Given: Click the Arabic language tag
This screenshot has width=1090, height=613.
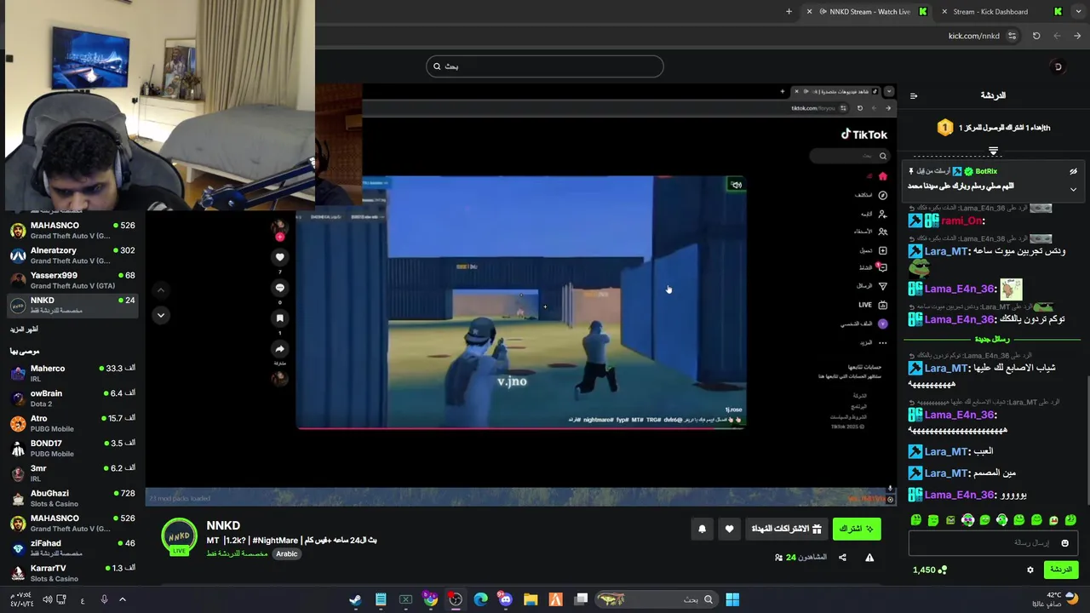Looking at the screenshot, I should coord(287,554).
